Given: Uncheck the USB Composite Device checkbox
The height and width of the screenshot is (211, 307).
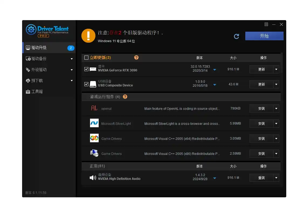Looking at the screenshot, I should [86, 84].
